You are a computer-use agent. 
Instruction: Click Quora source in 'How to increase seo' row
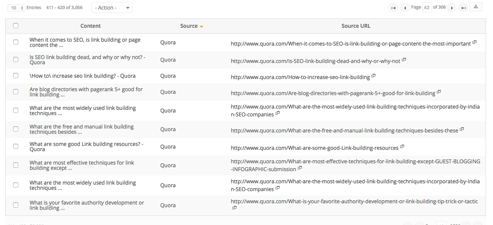click(x=168, y=76)
